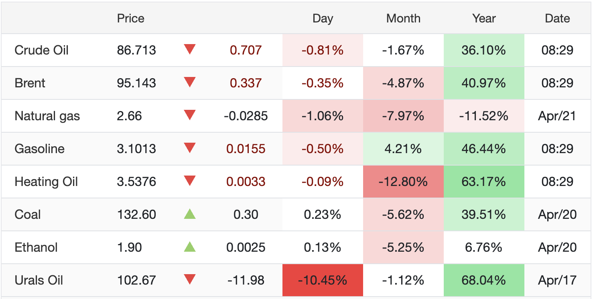Click Heating Oil's red down triangle

[189, 181]
